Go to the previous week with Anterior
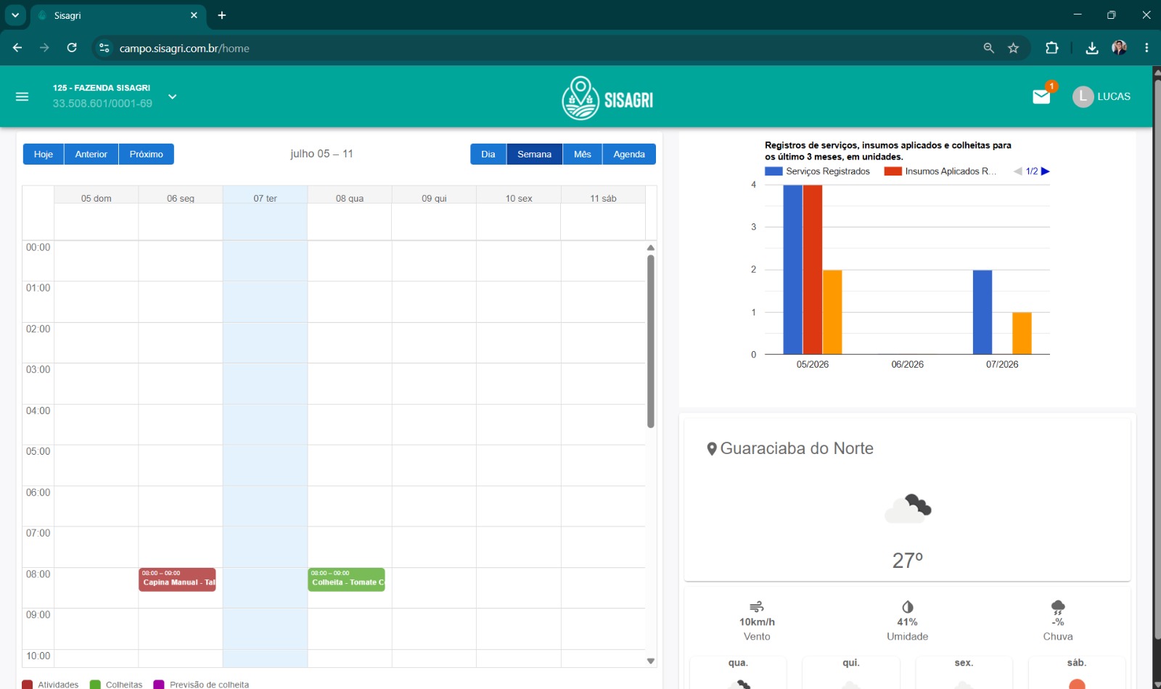Image resolution: width=1161 pixels, height=689 pixels. pyautogui.click(x=91, y=154)
